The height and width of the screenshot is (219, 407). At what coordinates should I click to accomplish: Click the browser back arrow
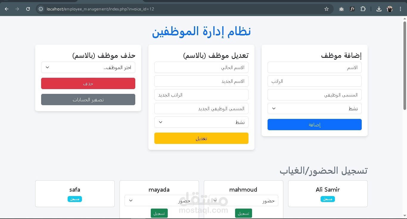pos(7,9)
